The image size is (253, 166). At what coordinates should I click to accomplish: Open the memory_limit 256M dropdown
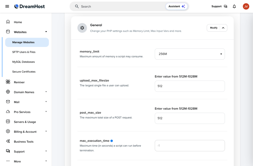(x=190, y=54)
